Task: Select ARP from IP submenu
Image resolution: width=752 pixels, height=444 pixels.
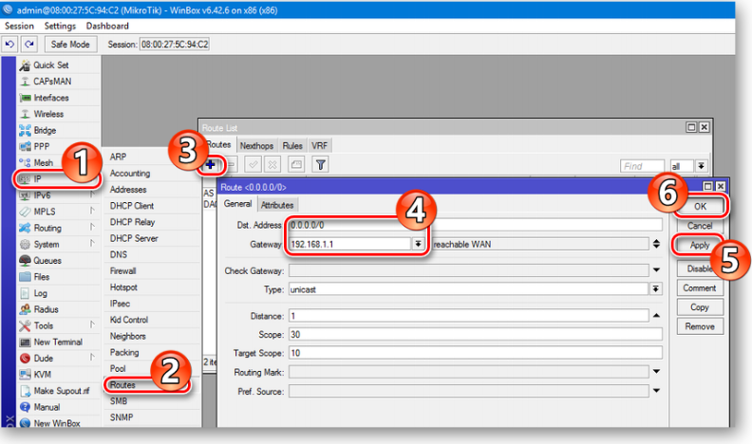Action: pos(153,157)
